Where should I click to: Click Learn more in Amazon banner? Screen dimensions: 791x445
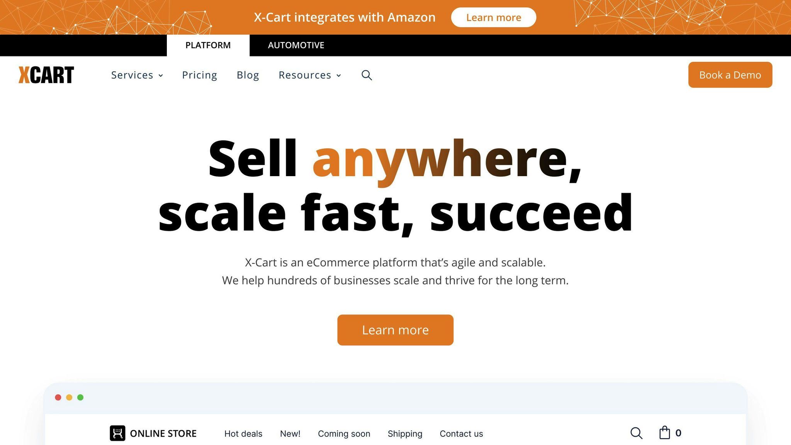[493, 17]
